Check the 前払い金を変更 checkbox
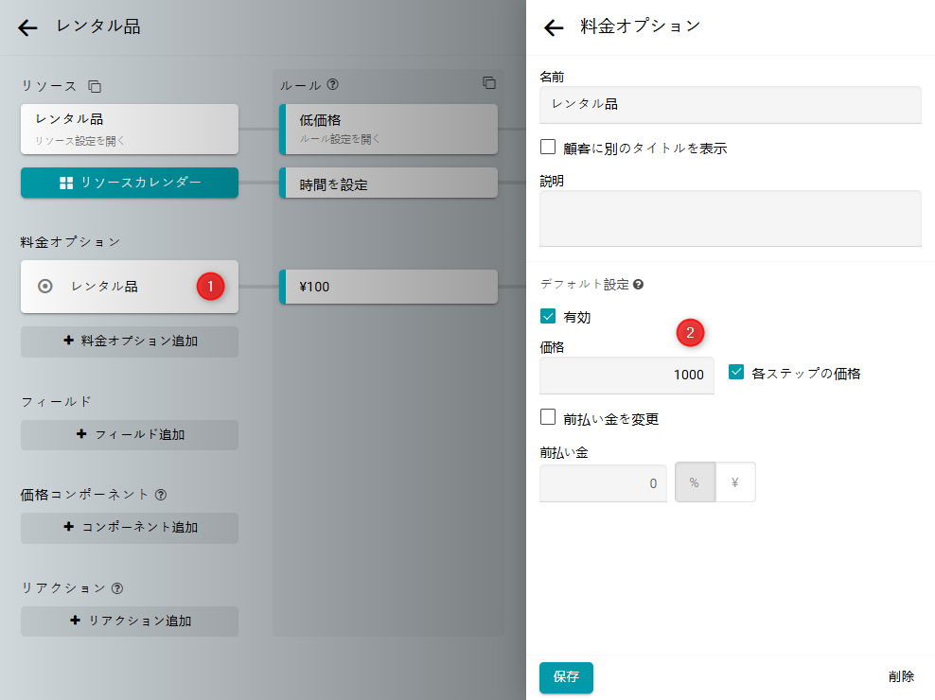The height and width of the screenshot is (700, 935). click(547, 417)
